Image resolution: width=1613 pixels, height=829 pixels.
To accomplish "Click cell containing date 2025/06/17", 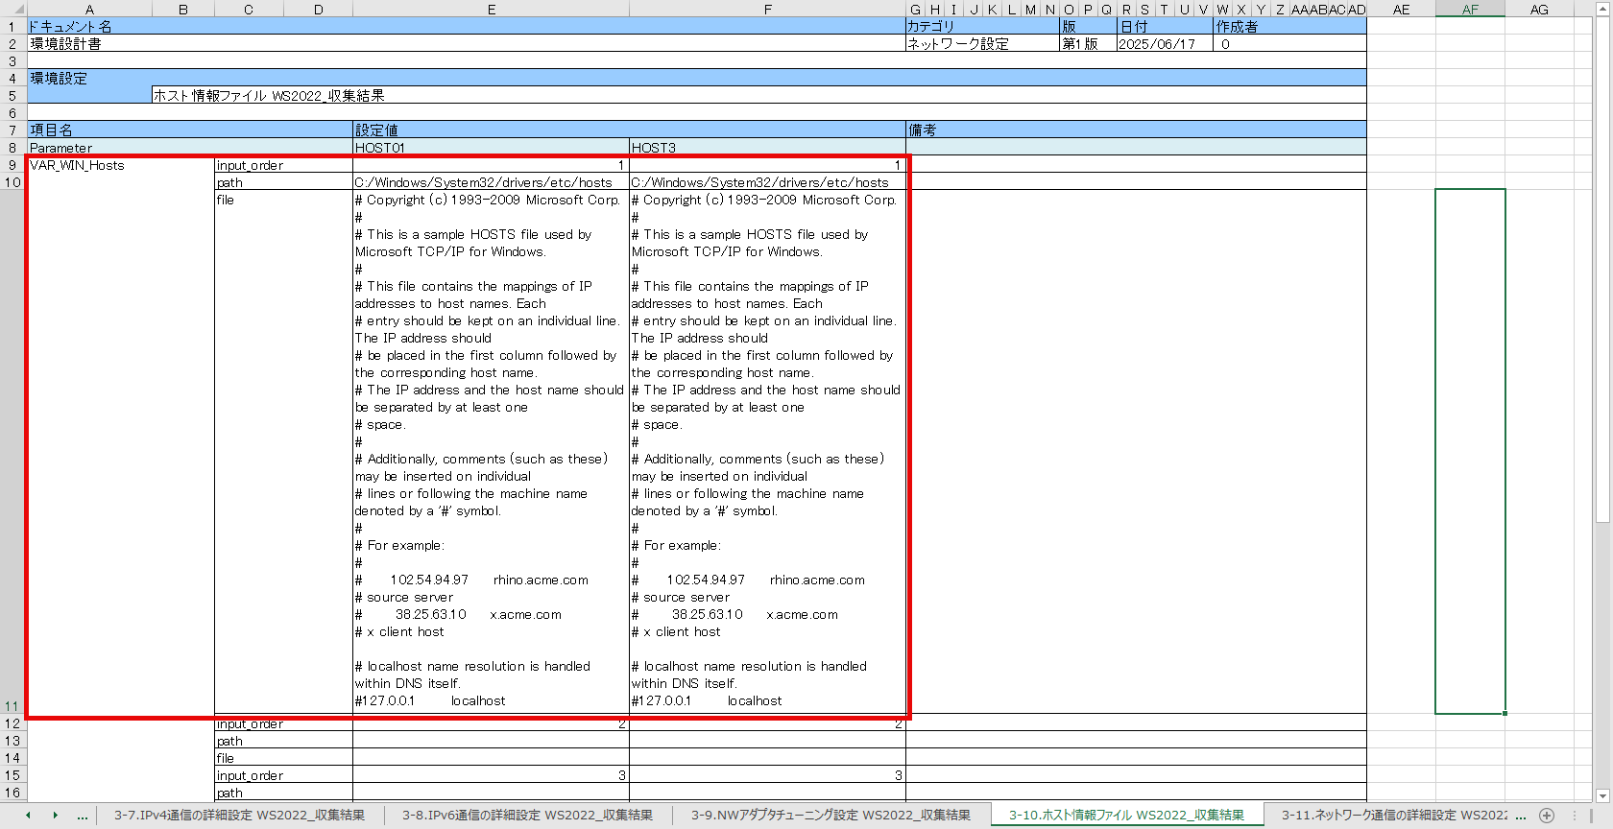I will point(1164,44).
